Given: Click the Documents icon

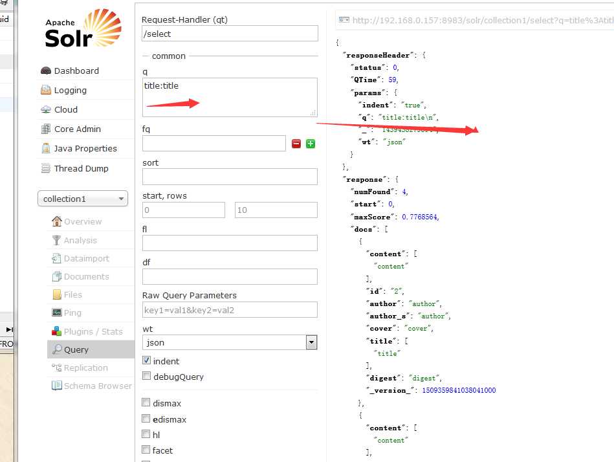Looking at the screenshot, I should [x=57, y=276].
